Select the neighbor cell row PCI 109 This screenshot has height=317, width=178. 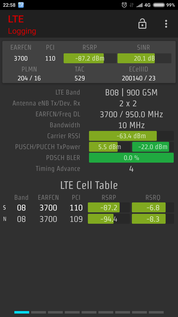[x=76, y=219]
